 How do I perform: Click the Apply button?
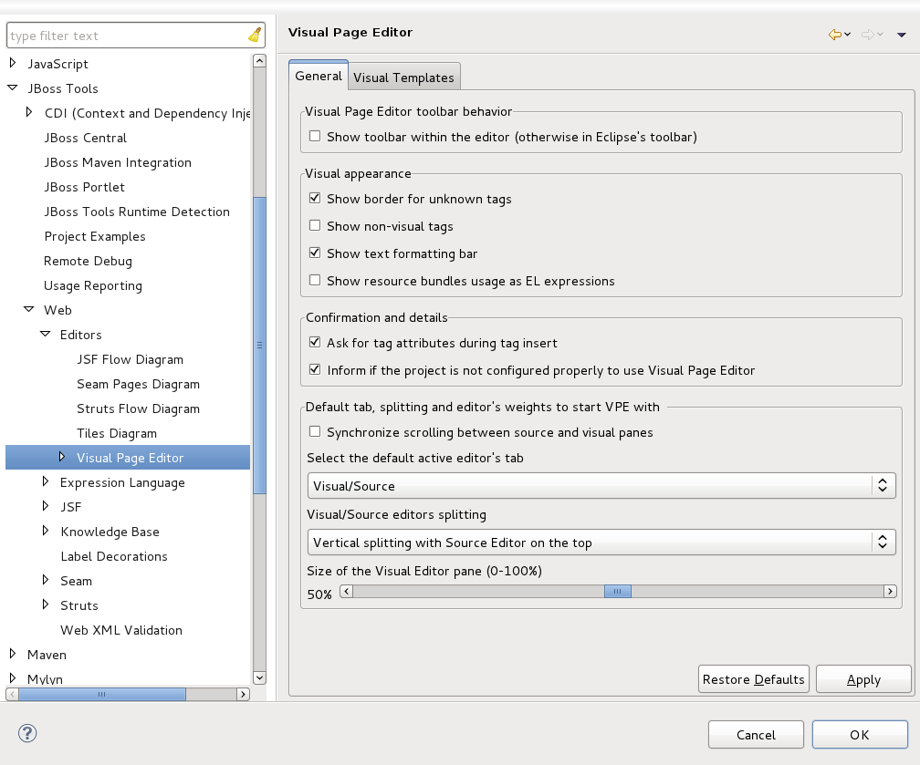(863, 678)
